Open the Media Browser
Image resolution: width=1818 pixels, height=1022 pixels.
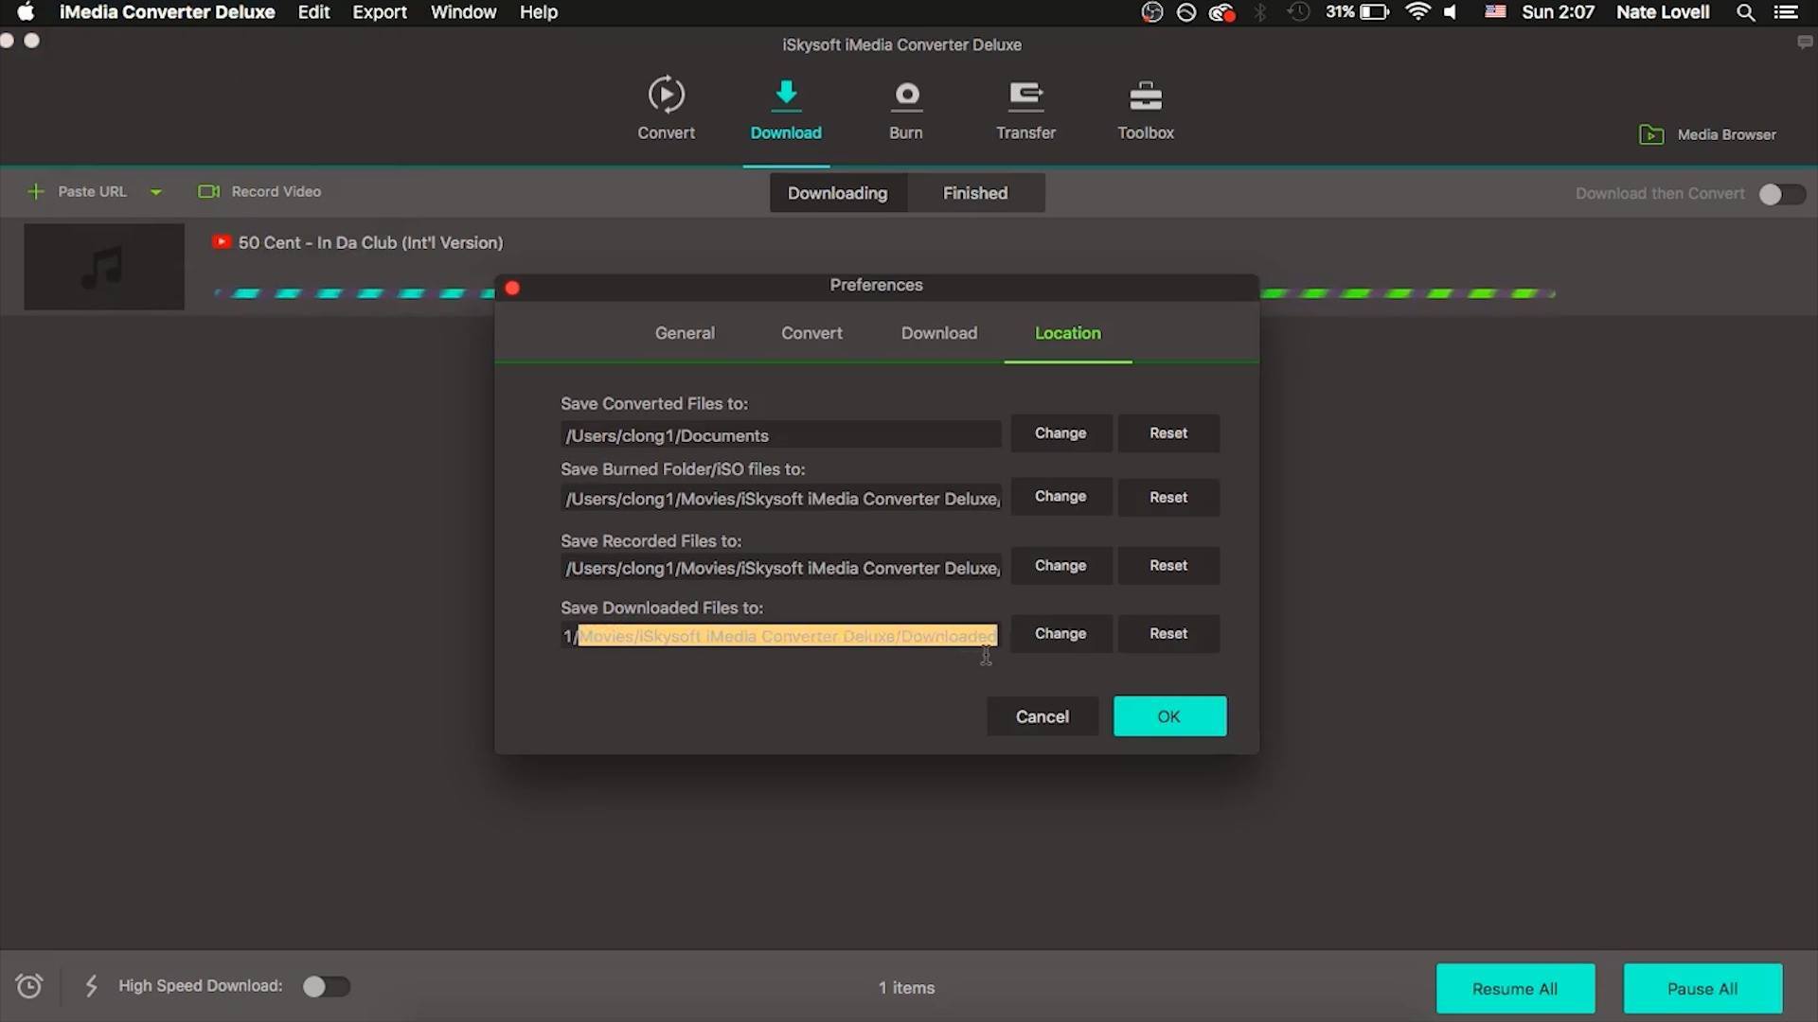[x=1707, y=134]
